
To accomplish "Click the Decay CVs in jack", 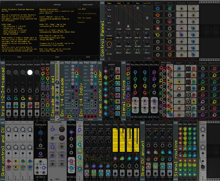I will click(x=170, y=22).
